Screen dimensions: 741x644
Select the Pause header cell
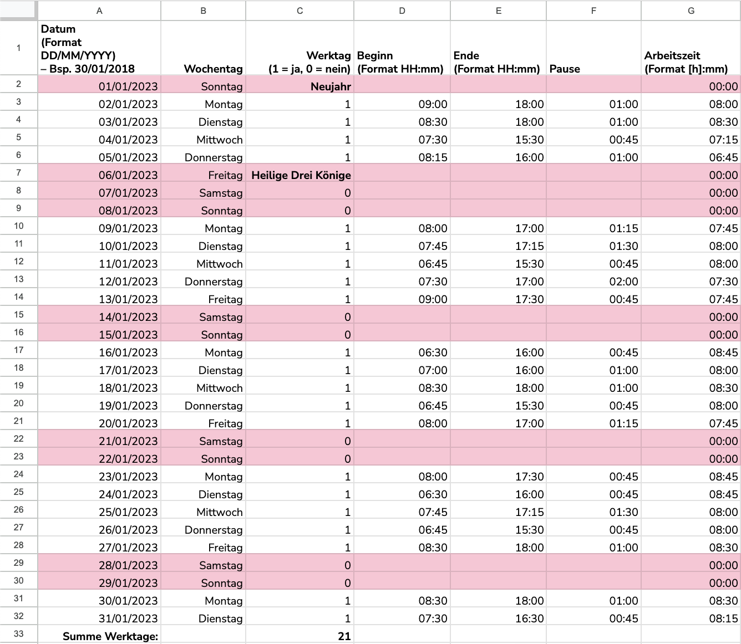pyautogui.click(x=593, y=48)
